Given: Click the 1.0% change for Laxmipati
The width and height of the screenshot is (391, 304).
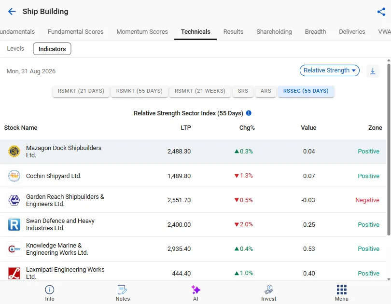Looking at the screenshot, I should coord(244,273).
